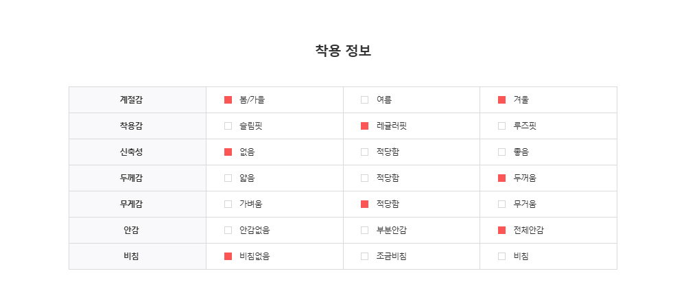This screenshot has height=293, width=686.
Task: Toggle the 봄/가을 season checkbox
Action: point(228,100)
